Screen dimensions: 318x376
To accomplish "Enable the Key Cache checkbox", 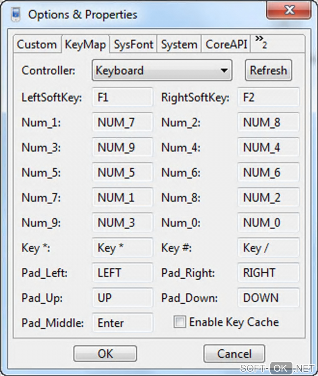I will (x=180, y=322).
